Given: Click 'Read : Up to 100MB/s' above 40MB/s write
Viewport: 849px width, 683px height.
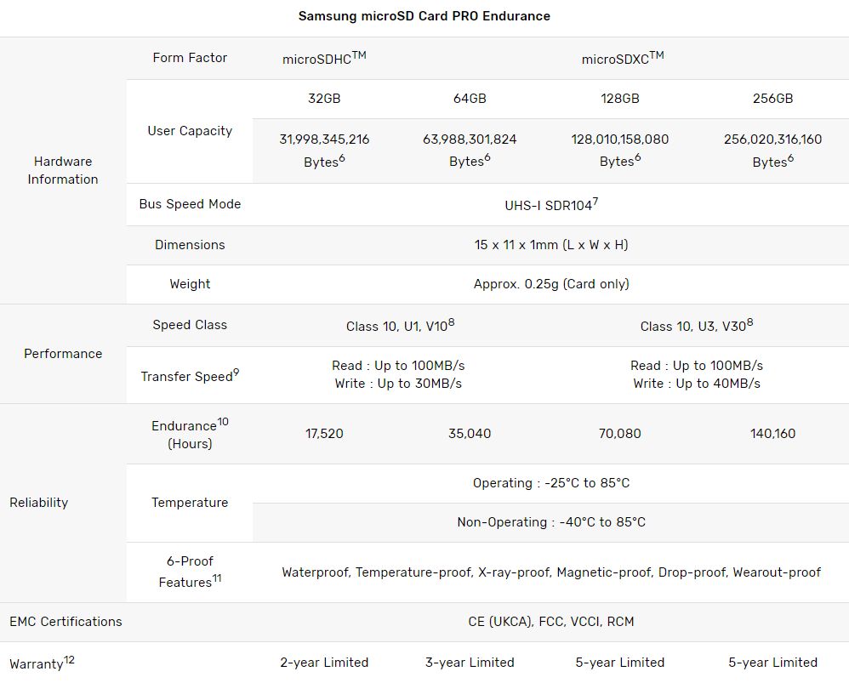Looking at the screenshot, I should click(697, 366).
